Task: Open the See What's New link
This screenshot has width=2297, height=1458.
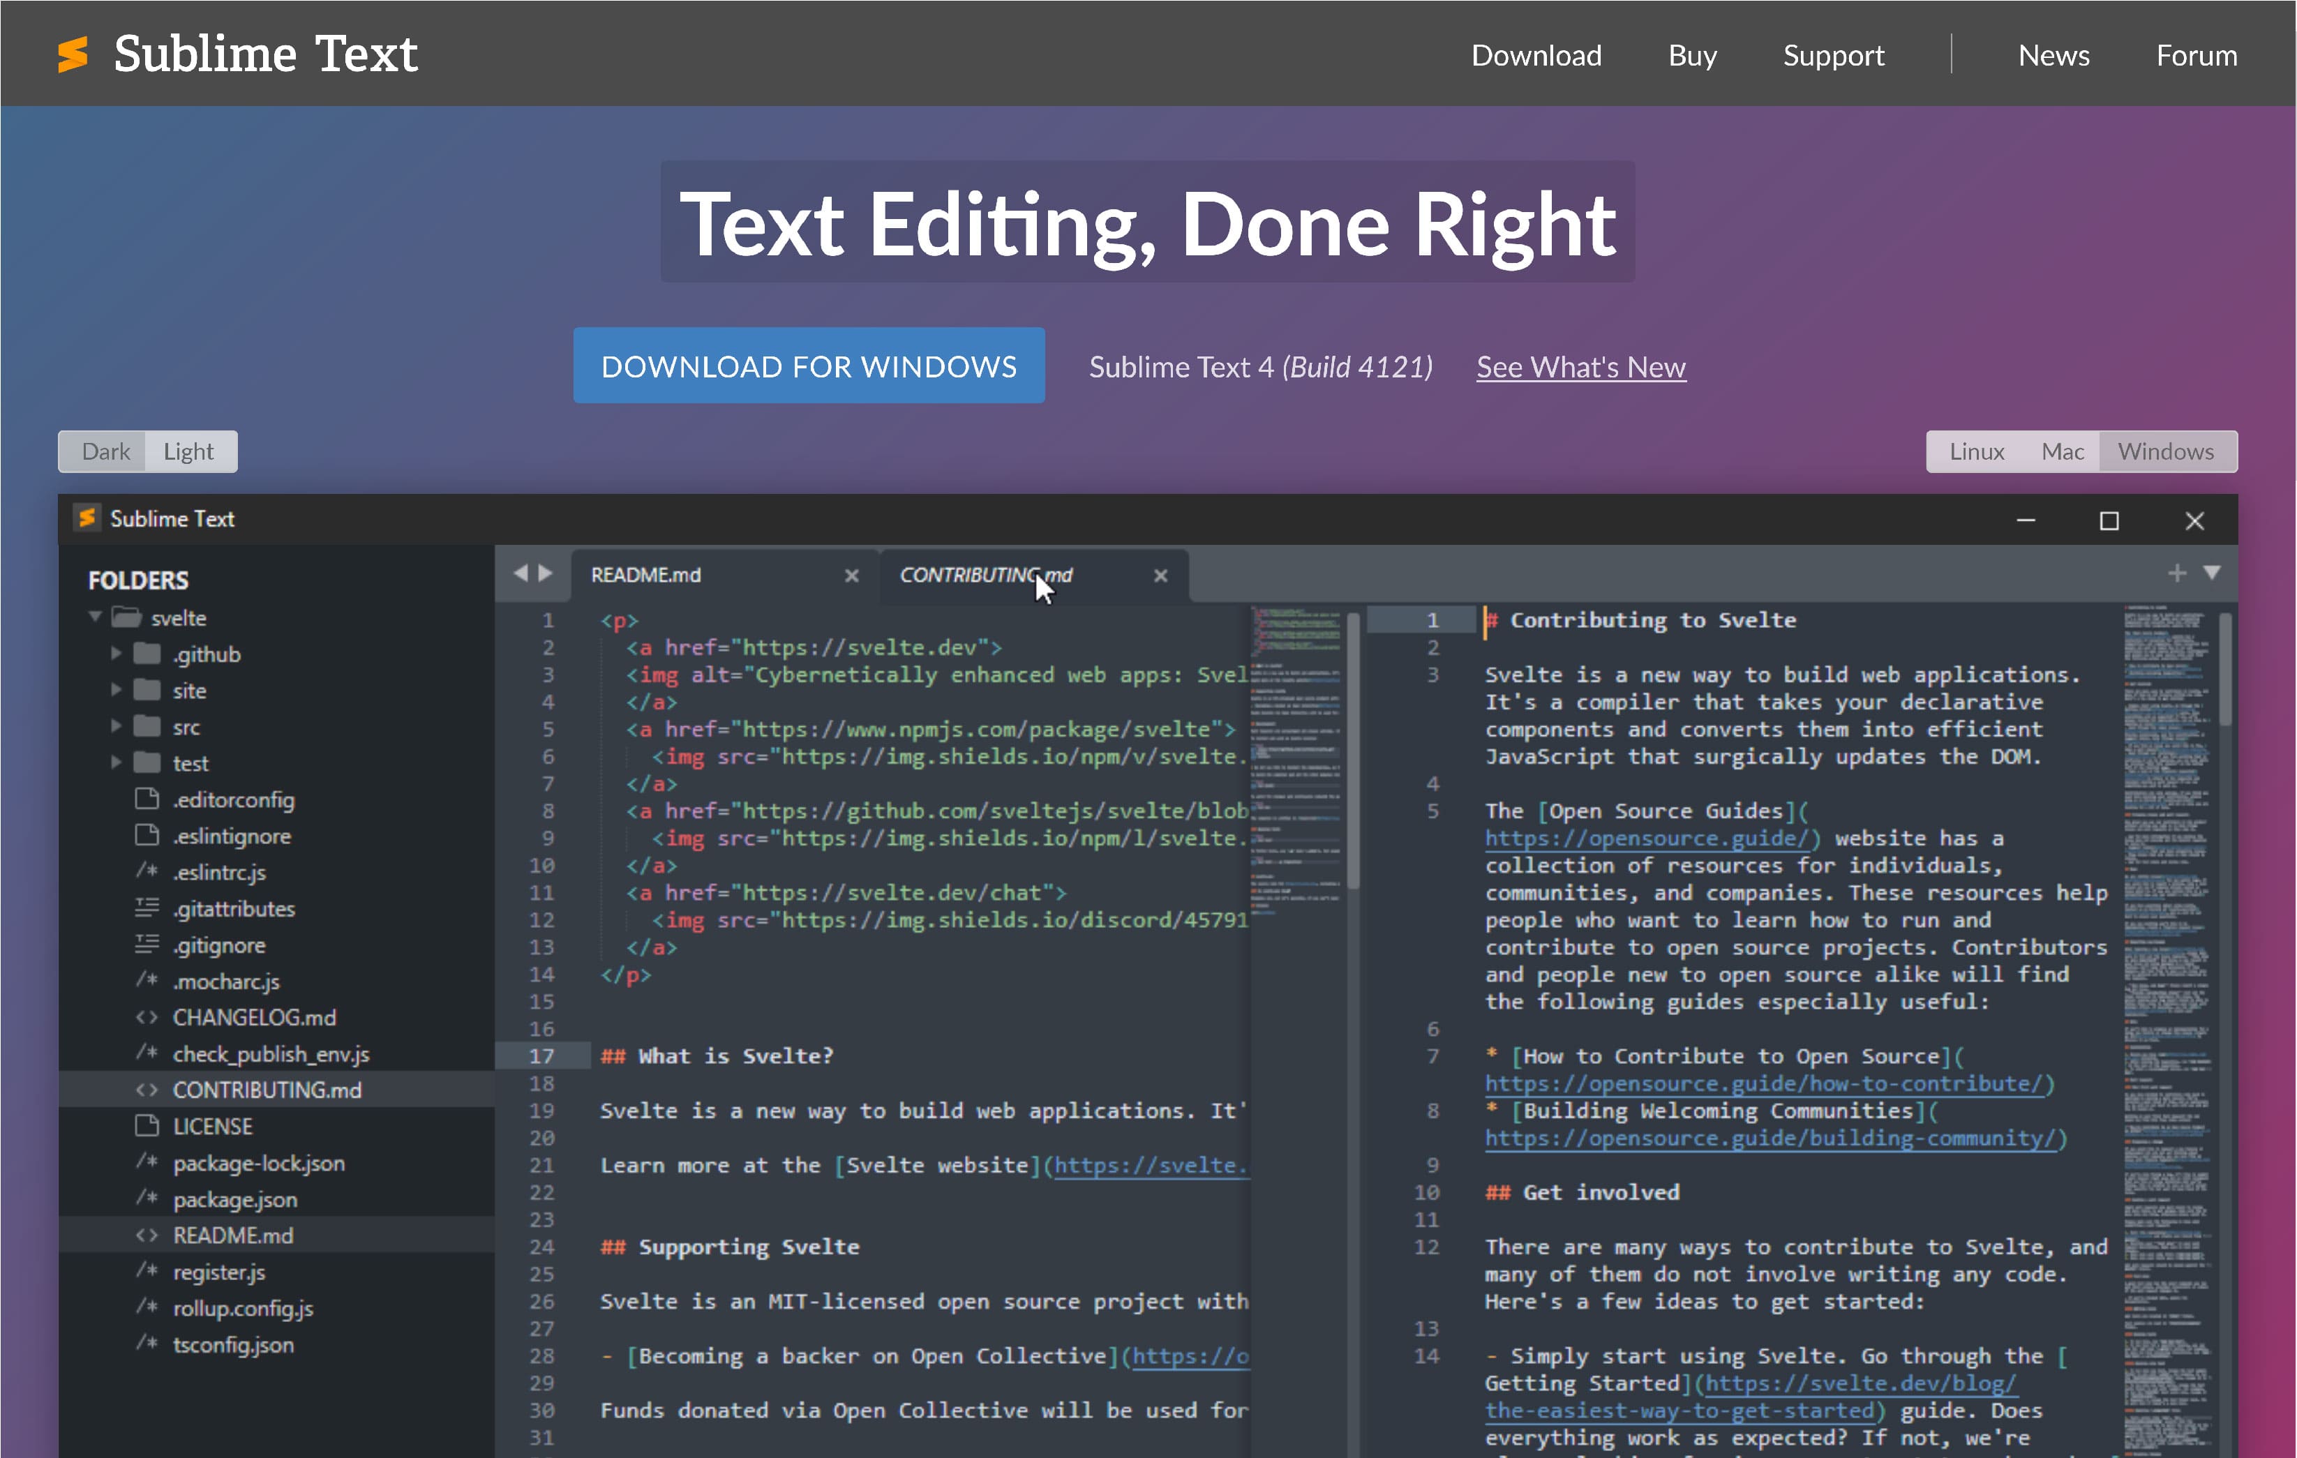Action: pyautogui.click(x=1580, y=367)
